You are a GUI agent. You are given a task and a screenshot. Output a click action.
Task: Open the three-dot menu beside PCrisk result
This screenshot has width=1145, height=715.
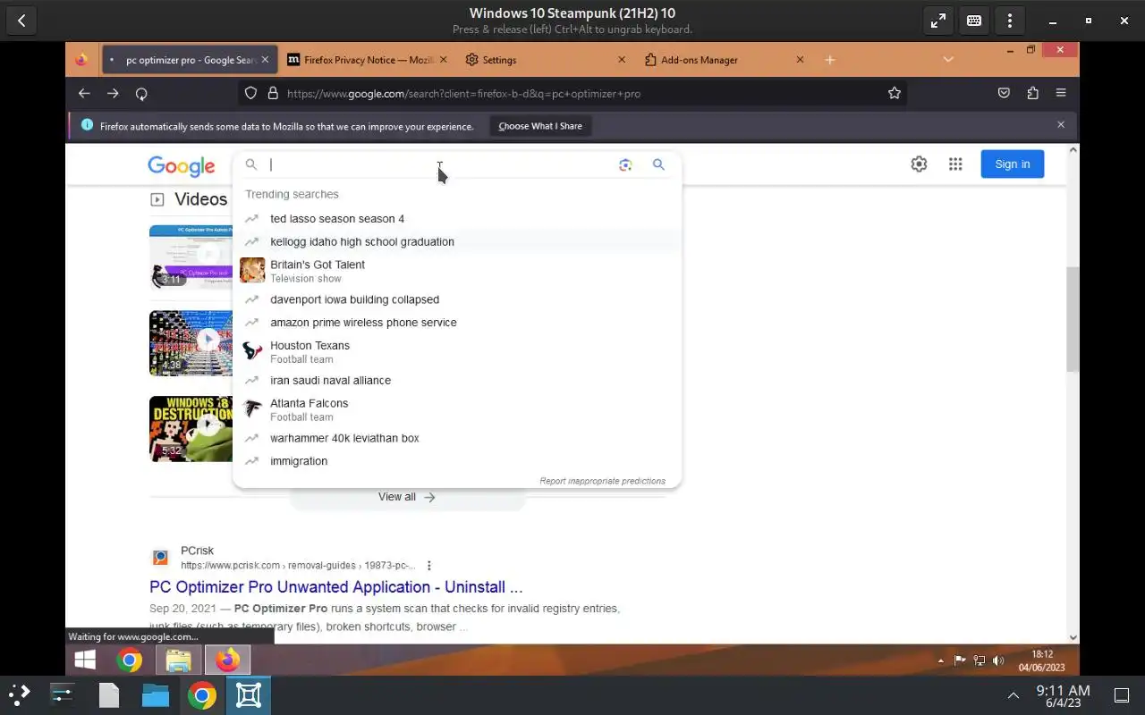429,566
